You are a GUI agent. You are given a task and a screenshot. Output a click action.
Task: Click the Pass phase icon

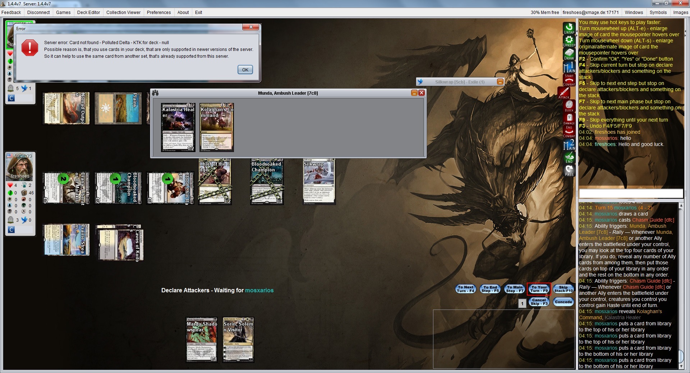click(569, 170)
